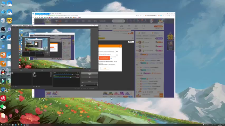Click Studio Mode in OBS Controls
Image resolution: width=225 pixels, height=126 pixels.
coord(89,75)
